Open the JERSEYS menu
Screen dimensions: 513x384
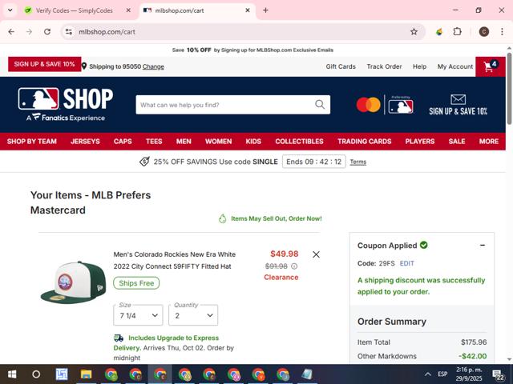point(85,142)
